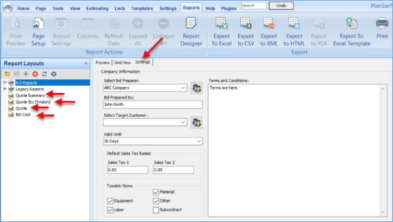
Task: Click Export To Excel Template
Action: coord(352,32)
